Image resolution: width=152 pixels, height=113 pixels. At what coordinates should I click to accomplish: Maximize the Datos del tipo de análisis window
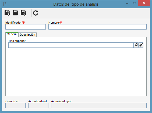pos(135,3)
